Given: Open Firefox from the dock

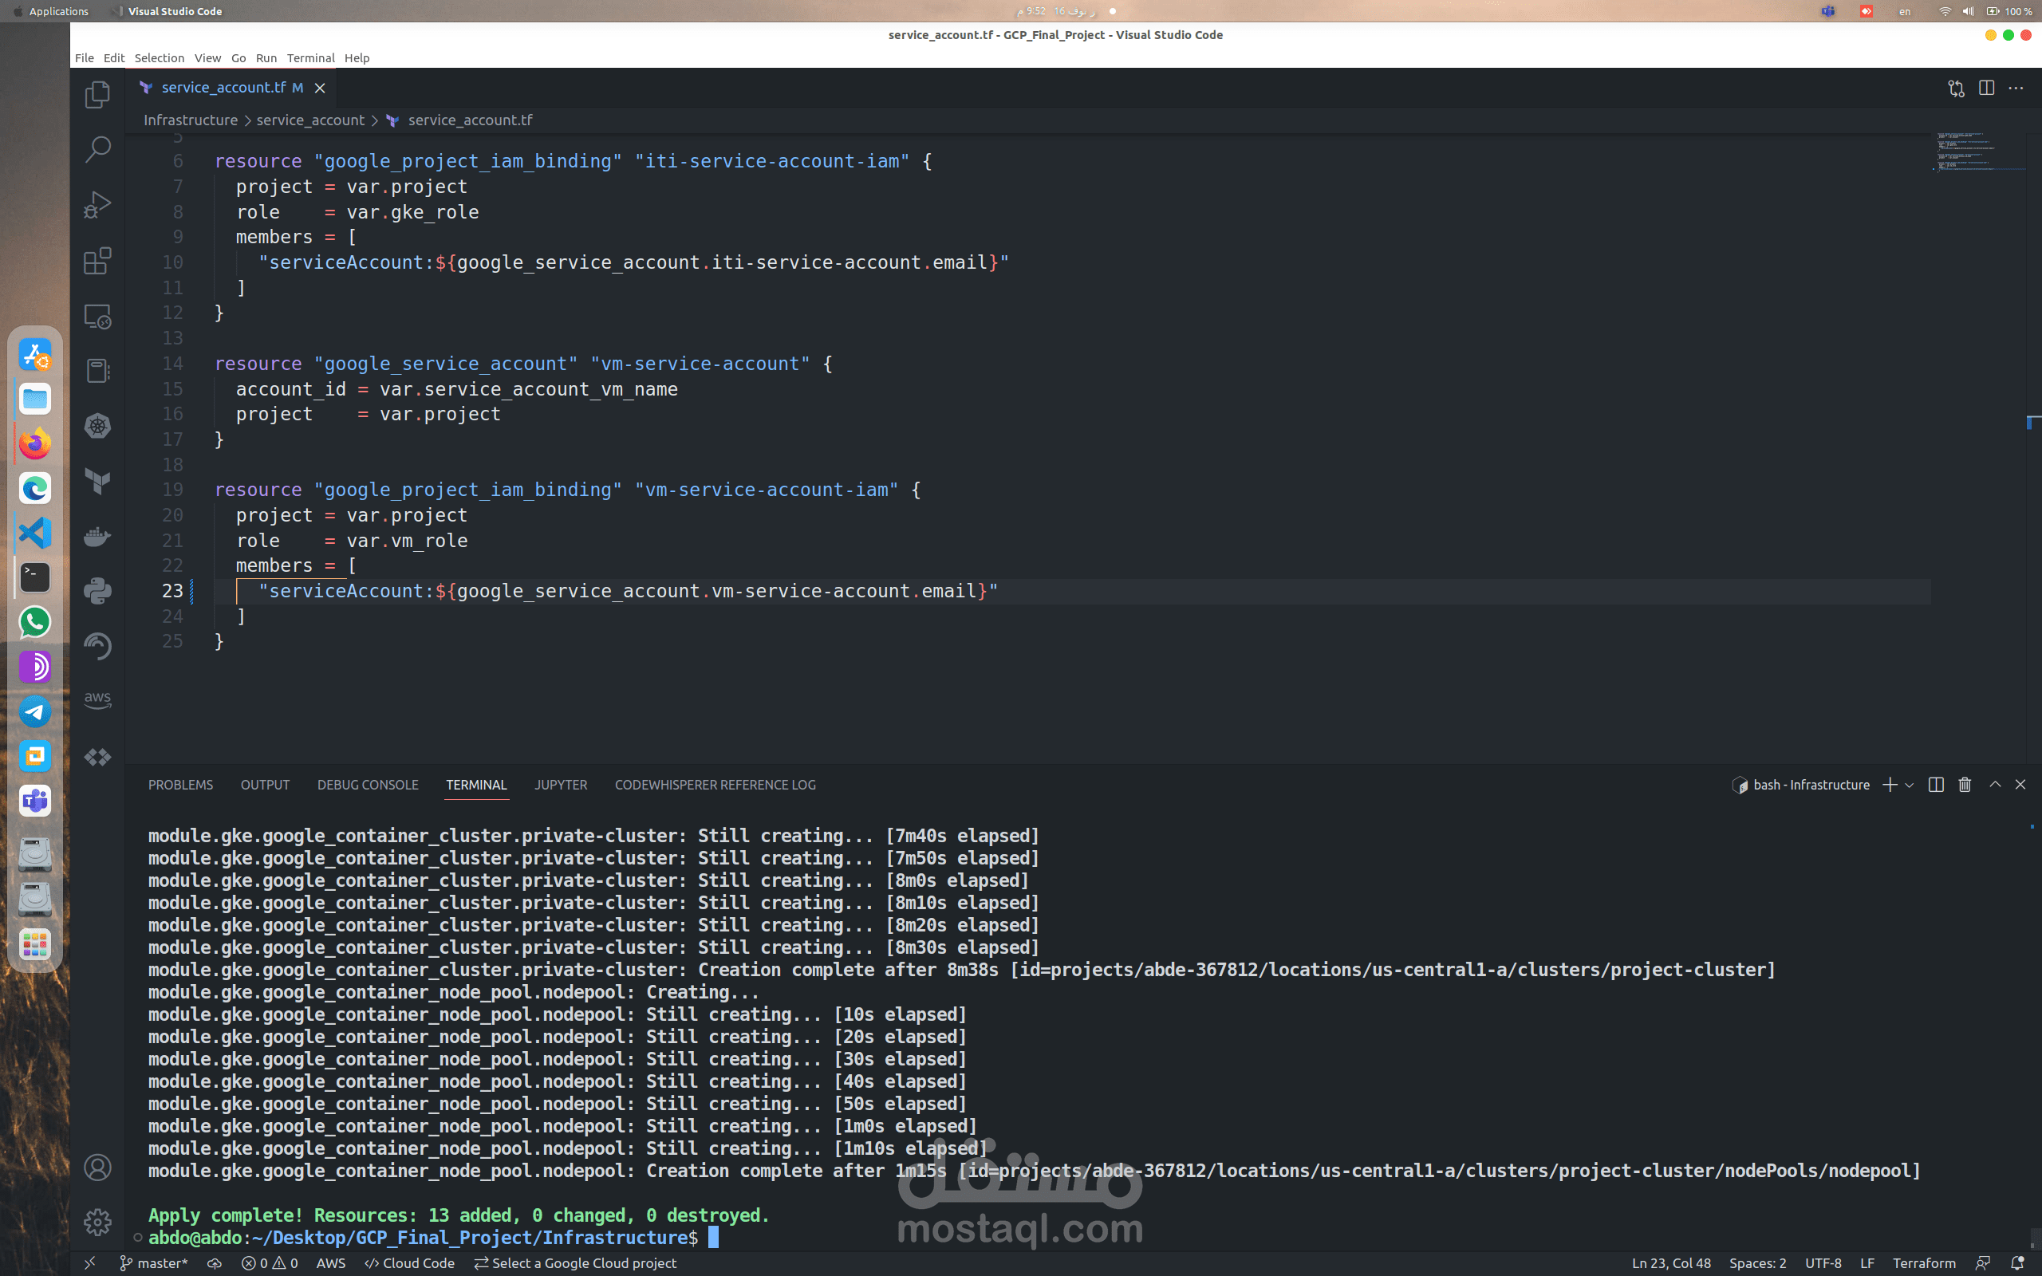Looking at the screenshot, I should click(34, 444).
